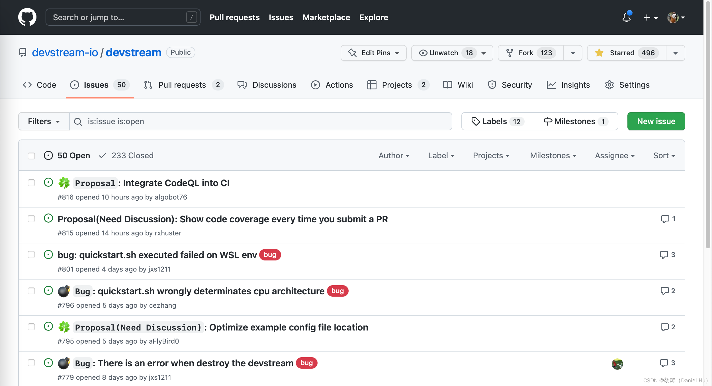Click the New issue button
The image size is (712, 386).
tap(656, 121)
